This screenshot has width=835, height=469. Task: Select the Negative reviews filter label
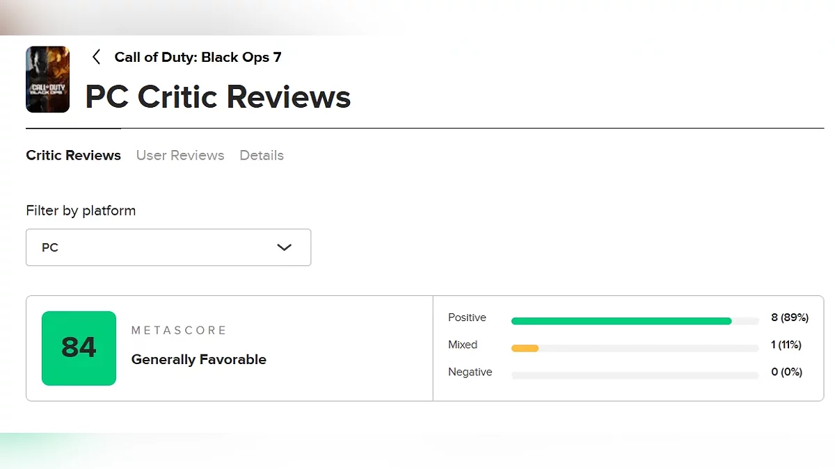470,372
